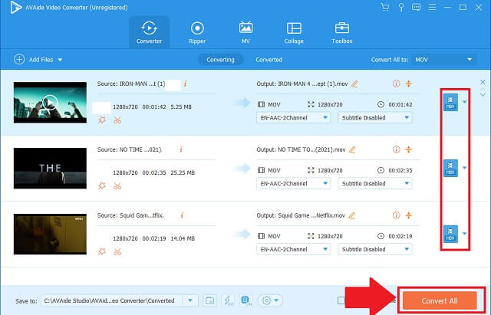
Task: Show source info for Squid Game file
Action: [182, 215]
